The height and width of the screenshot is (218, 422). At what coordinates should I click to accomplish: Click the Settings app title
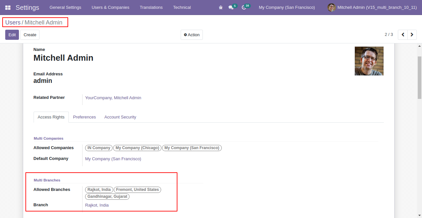27,8
